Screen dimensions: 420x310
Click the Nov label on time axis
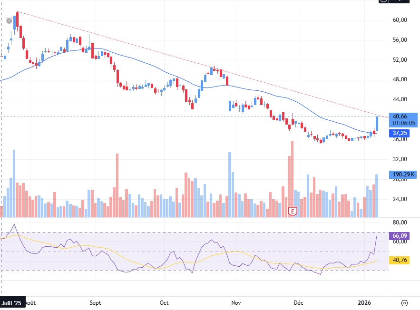236,303
